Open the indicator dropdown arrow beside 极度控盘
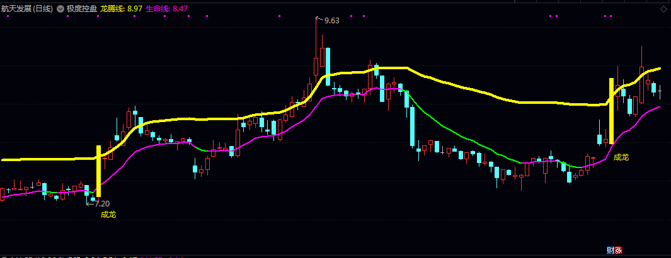The width and height of the screenshot is (671, 258). pyautogui.click(x=60, y=8)
